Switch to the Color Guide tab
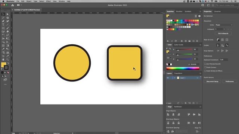 179,45
